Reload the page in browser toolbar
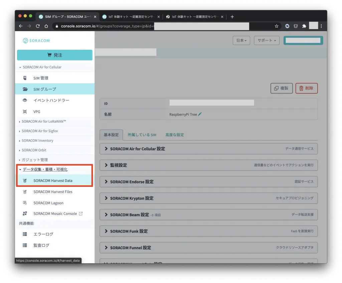The image size is (342, 283). point(38,26)
